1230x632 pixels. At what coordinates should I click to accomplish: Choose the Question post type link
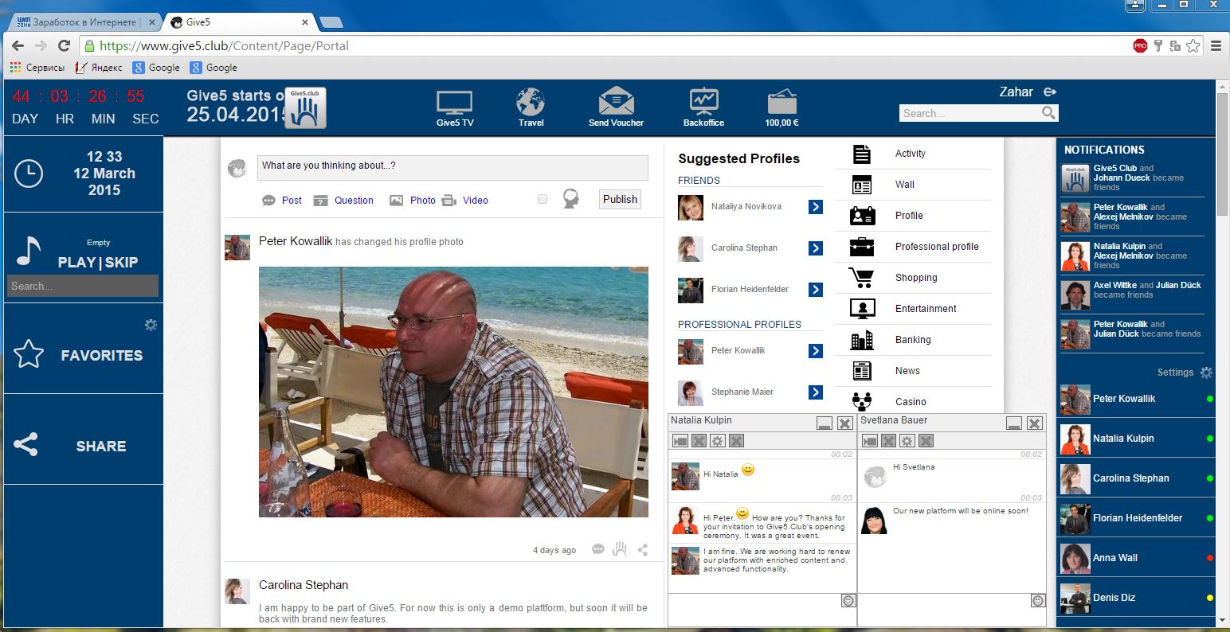(x=354, y=201)
